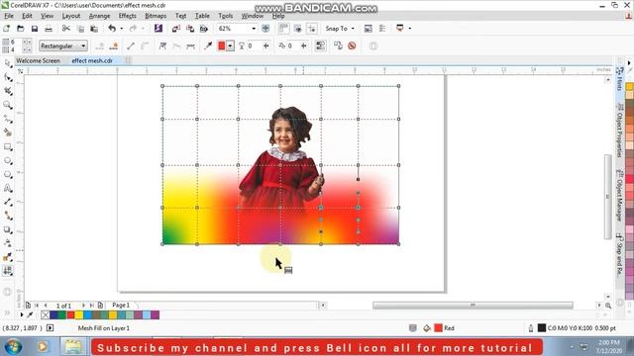Open the undo history dropdown arrow

(x=121, y=29)
